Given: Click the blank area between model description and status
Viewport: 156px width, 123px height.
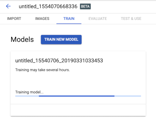Looking at the screenshot, I should pos(78,81).
